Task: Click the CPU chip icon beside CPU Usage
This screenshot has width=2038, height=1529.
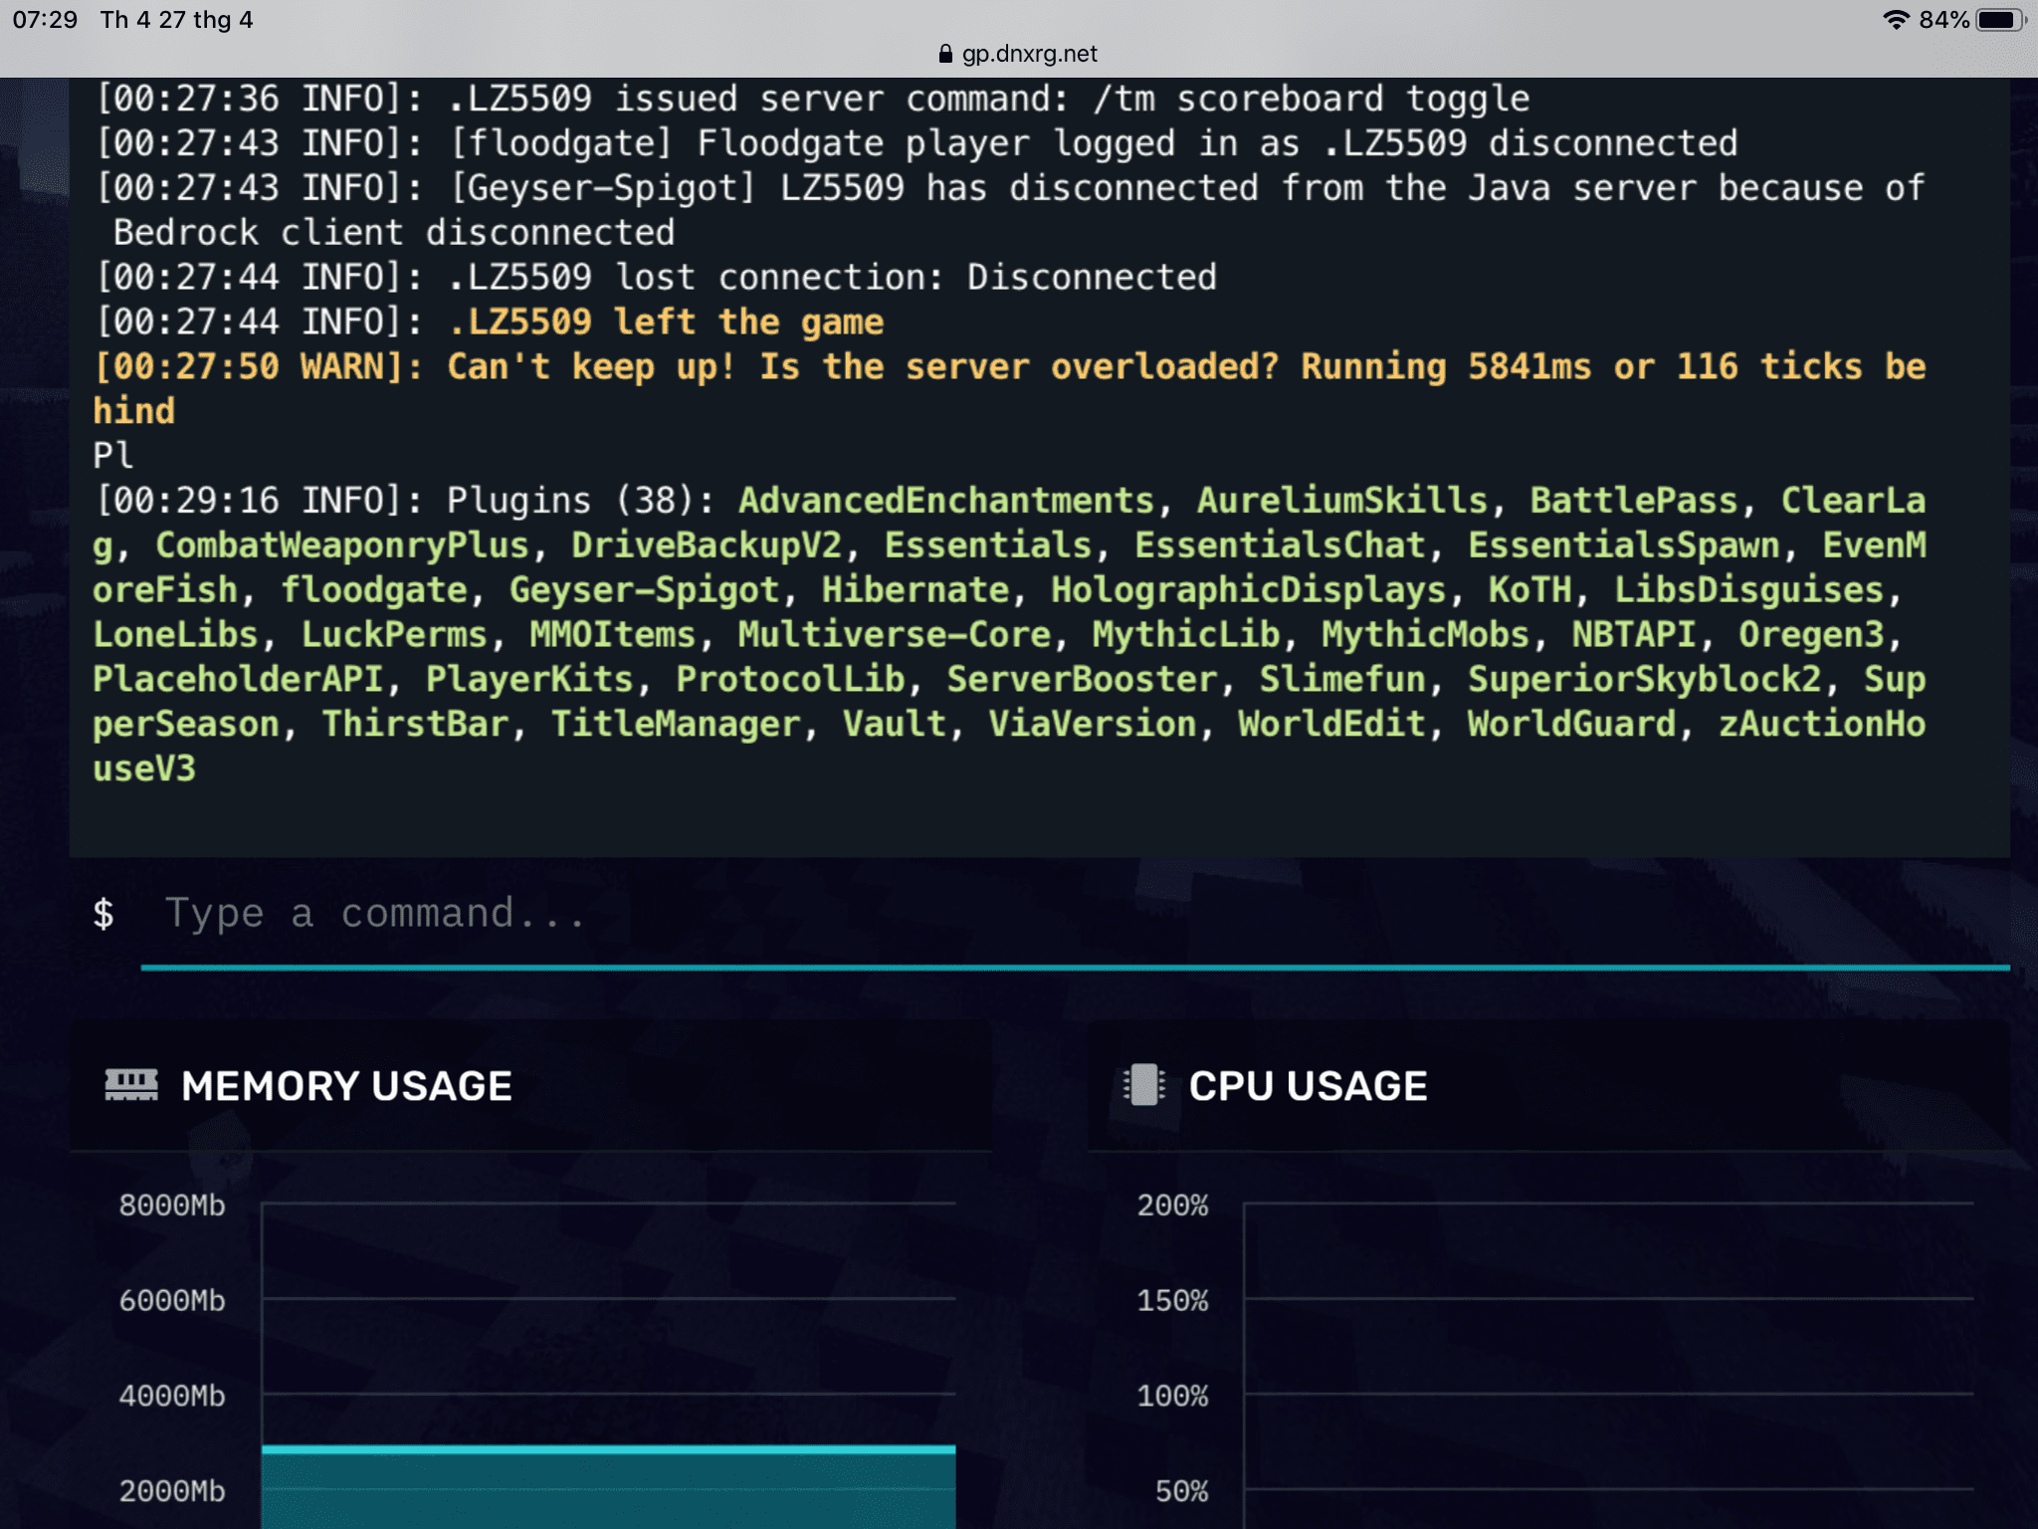Action: [x=1144, y=1085]
